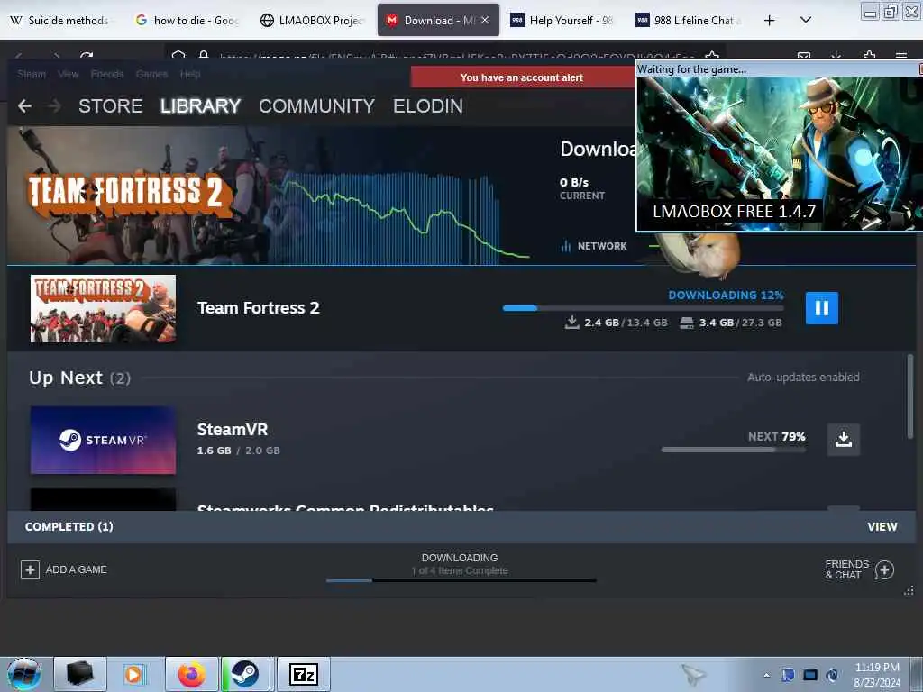Click the Team Fortress 2 thumbnail
Screen dimensions: 923x692
coord(103,308)
